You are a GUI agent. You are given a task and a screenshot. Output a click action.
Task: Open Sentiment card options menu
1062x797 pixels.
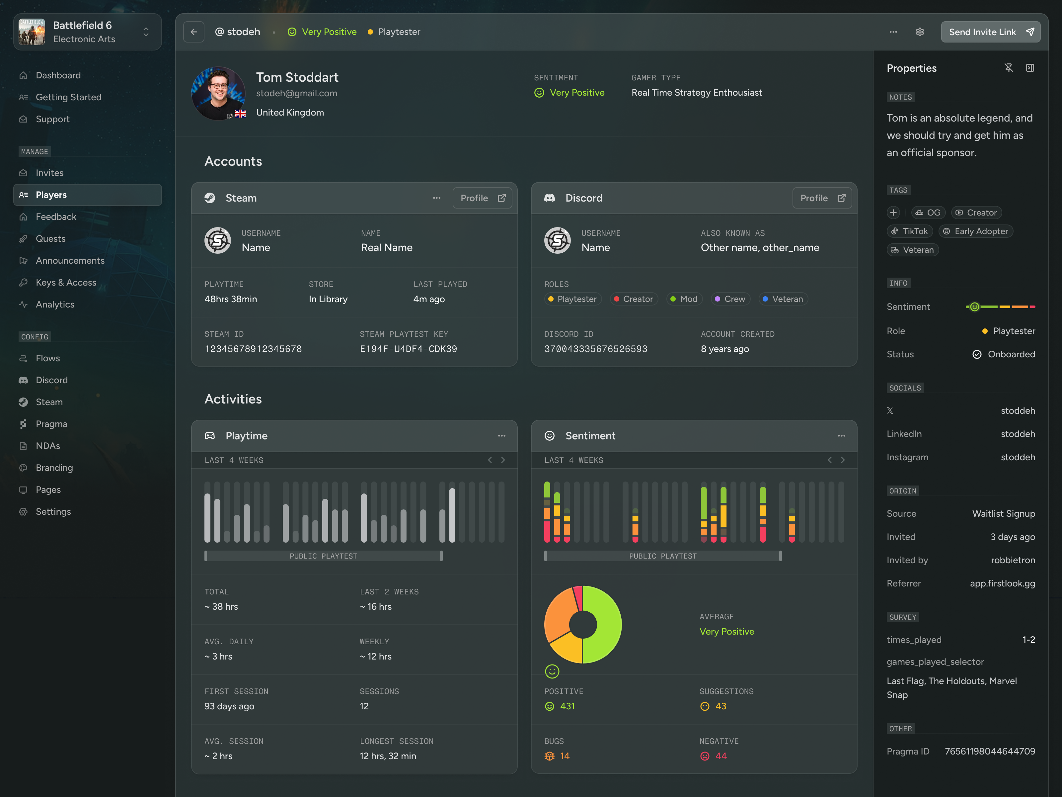pyautogui.click(x=841, y=436)
